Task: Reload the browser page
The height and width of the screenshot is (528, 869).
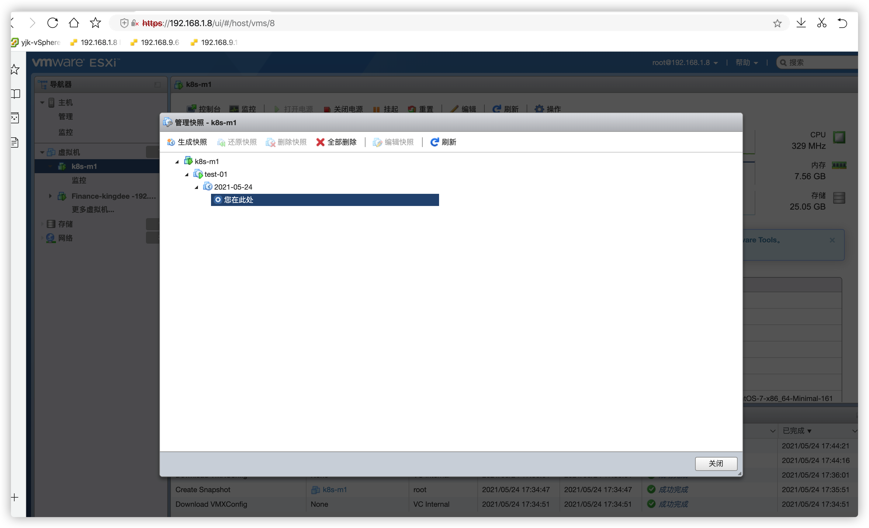Action: pos(53,23)
